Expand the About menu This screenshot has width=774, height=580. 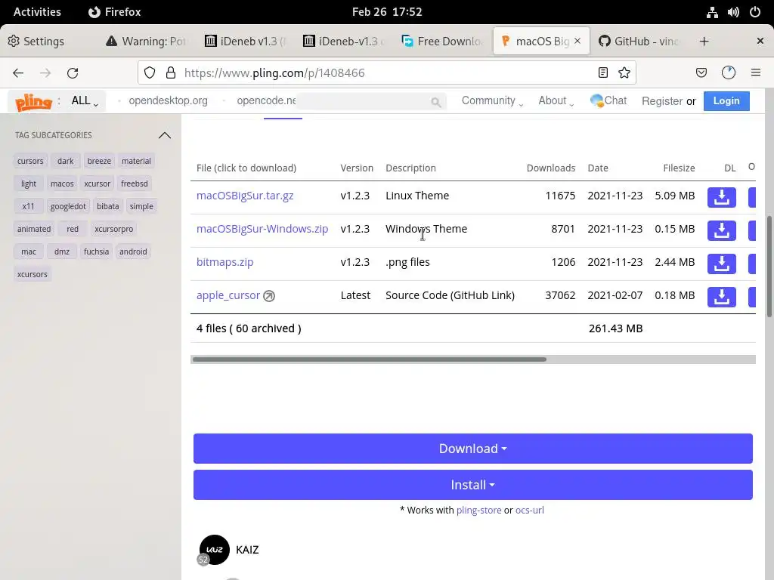pyautogui.click(x=556, y=100)
